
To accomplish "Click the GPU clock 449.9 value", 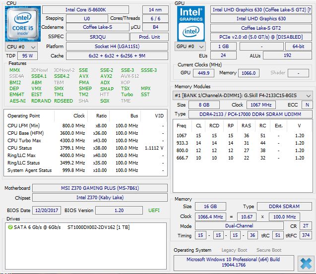I will [x=203, y=73].
